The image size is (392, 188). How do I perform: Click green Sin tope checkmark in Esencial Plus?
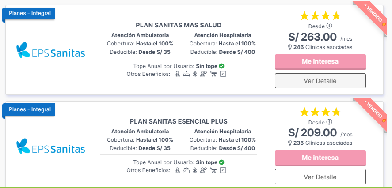tap(221, 162)
